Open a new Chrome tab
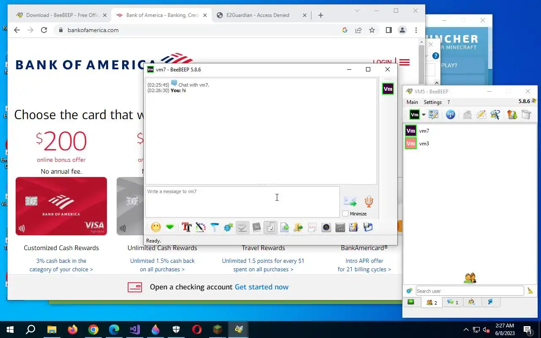This screenshot has height=338, width=541. [321, 15]
